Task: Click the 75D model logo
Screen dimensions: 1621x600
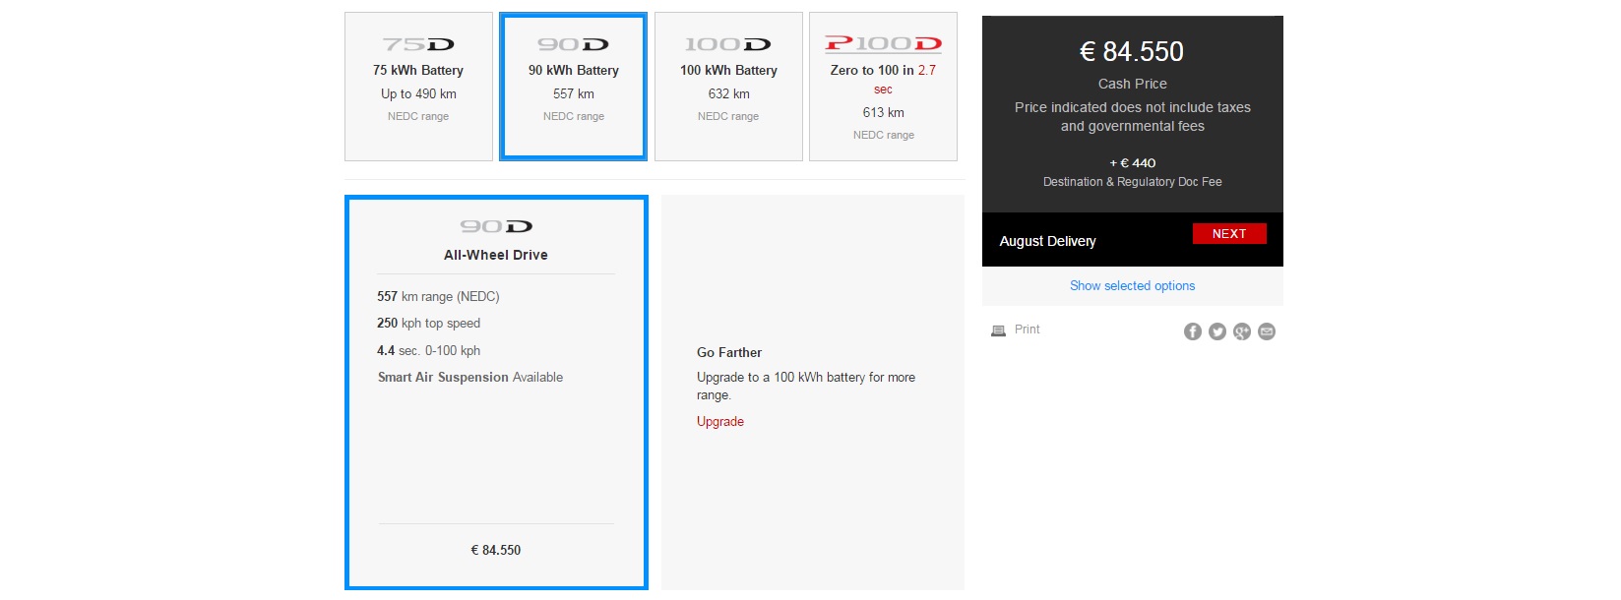Action: (x=418, y=44)
